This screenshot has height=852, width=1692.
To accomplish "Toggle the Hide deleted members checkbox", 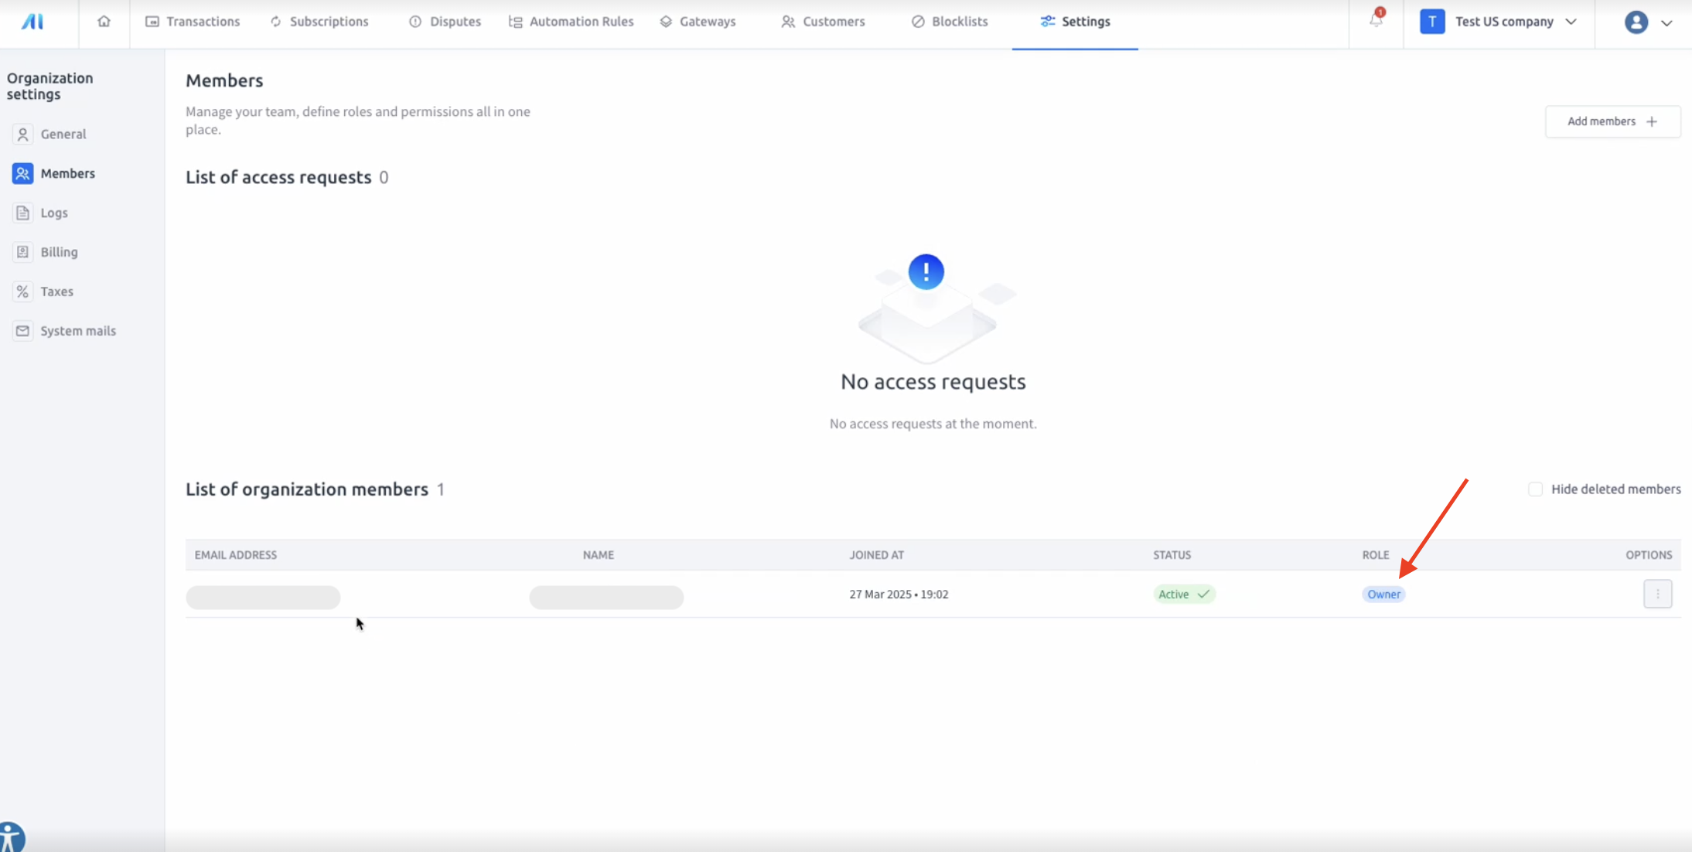I will [1535, 489].
